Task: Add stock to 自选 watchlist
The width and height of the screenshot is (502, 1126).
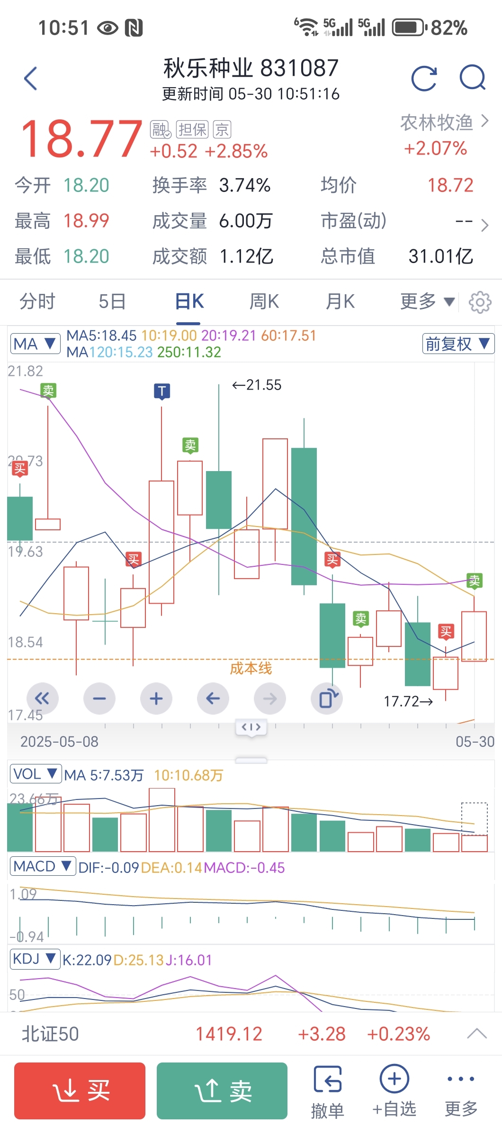Action: [x=394, y=1092]
